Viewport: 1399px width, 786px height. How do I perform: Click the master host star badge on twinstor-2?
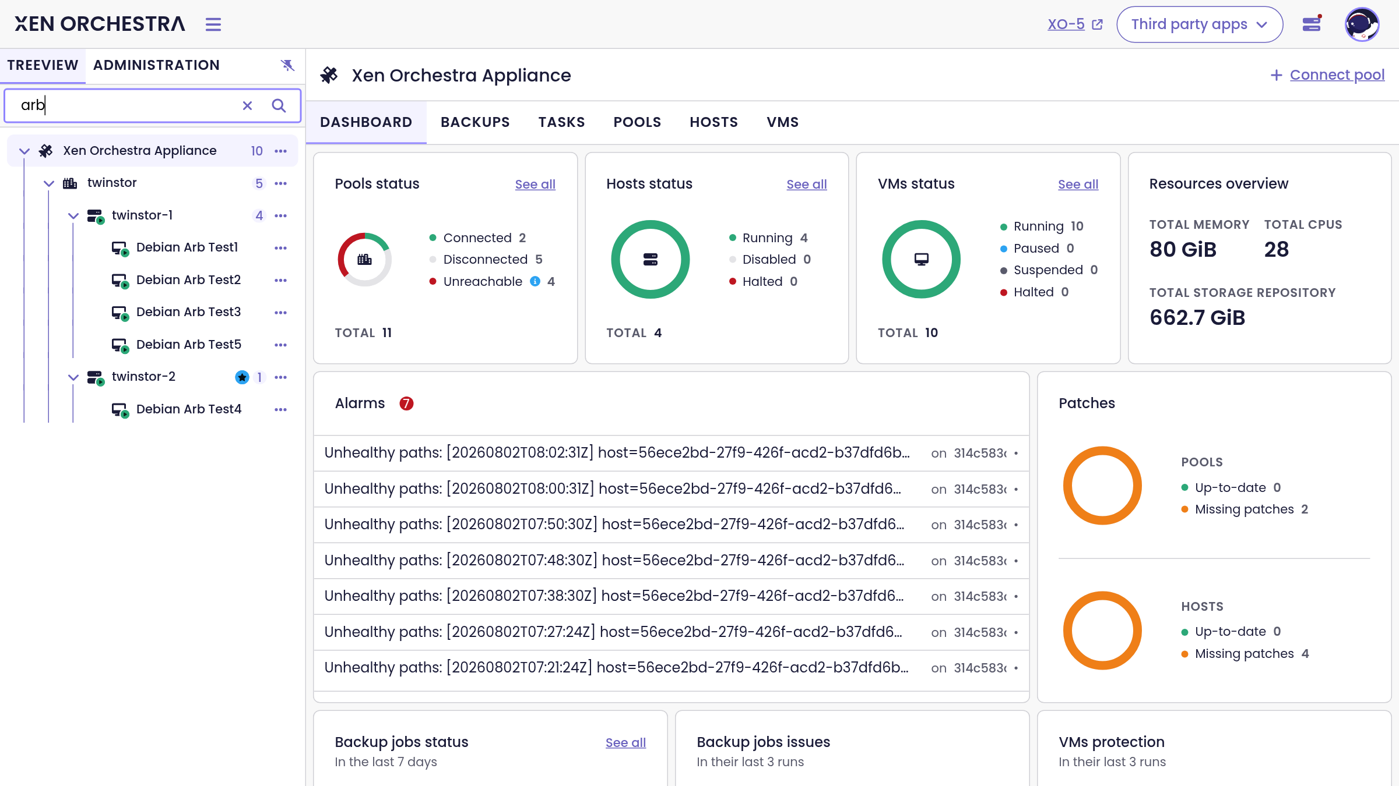[x=242, y=377]
